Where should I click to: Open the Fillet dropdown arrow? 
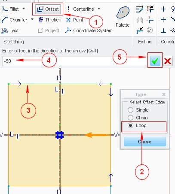tap(24, 9)
